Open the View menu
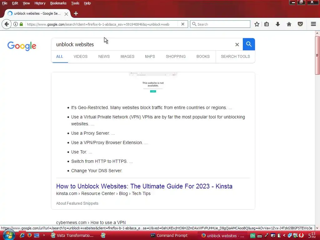 (x=26, y=3)
